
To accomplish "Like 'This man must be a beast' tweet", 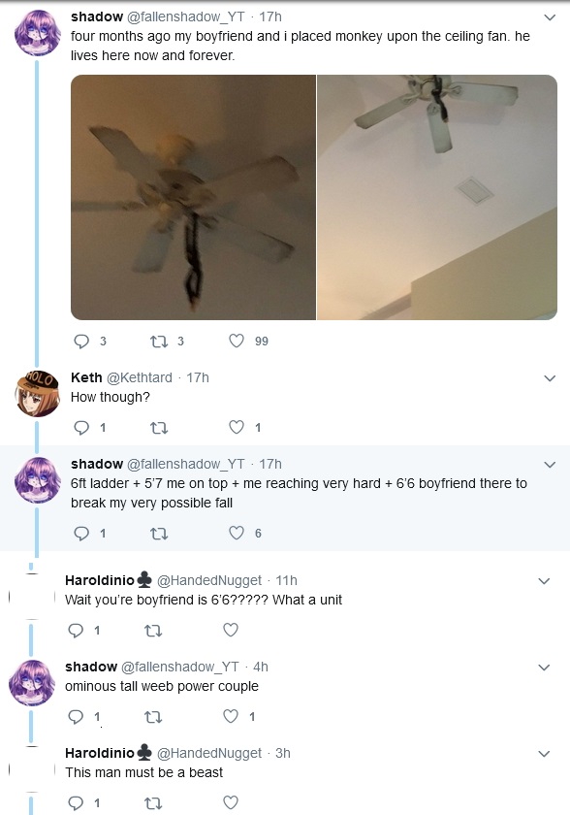I will tap(231, 802).
